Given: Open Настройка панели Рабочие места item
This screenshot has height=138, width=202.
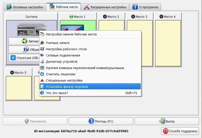Looking at the screenshot, I should (71, 34).
